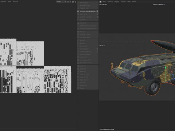
Task: Open the Display menu in 3D viewport
Action: [x=117, y=2]
